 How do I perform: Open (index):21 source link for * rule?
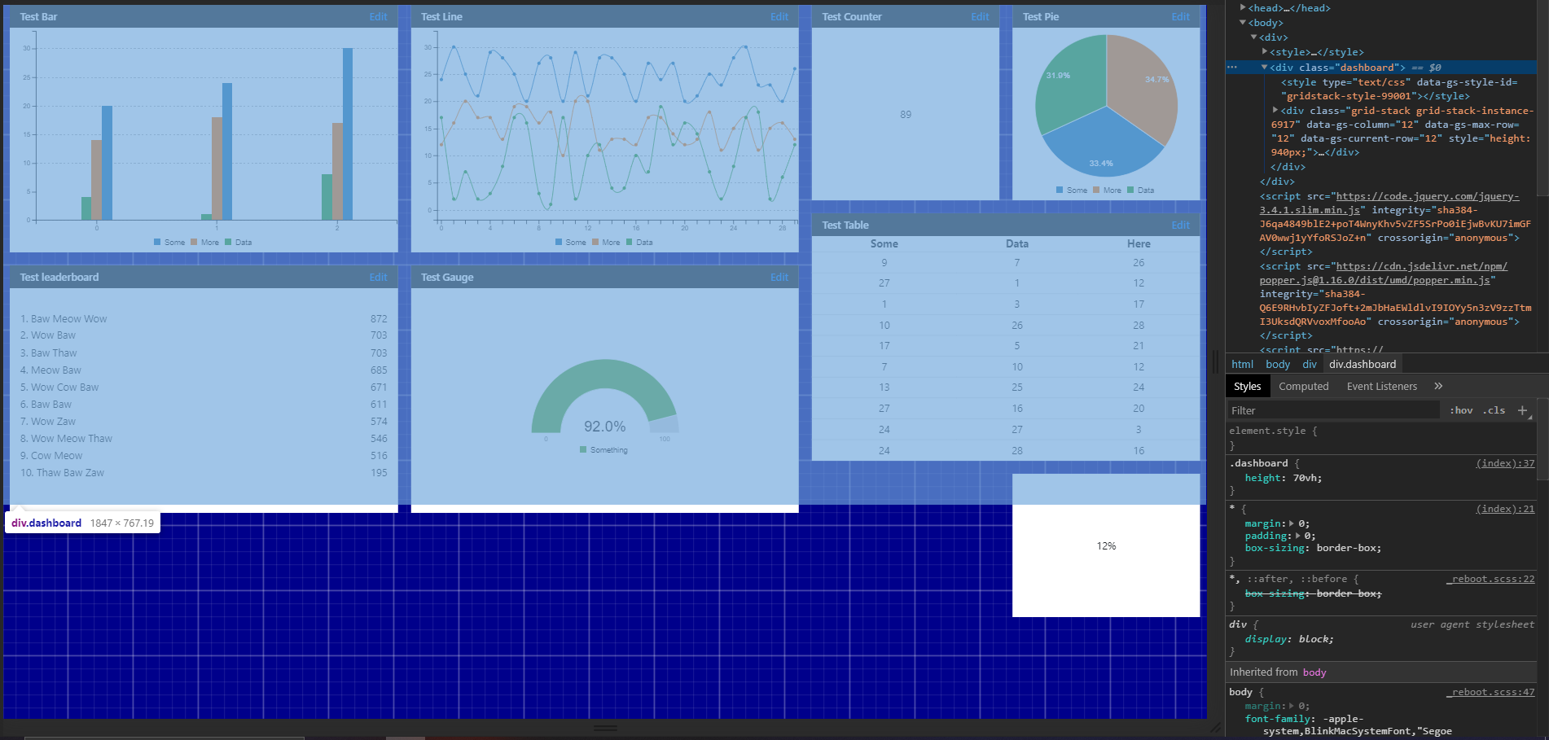1505,509
